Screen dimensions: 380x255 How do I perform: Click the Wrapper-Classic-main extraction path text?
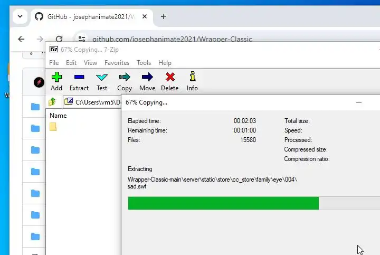click(212, 180)
